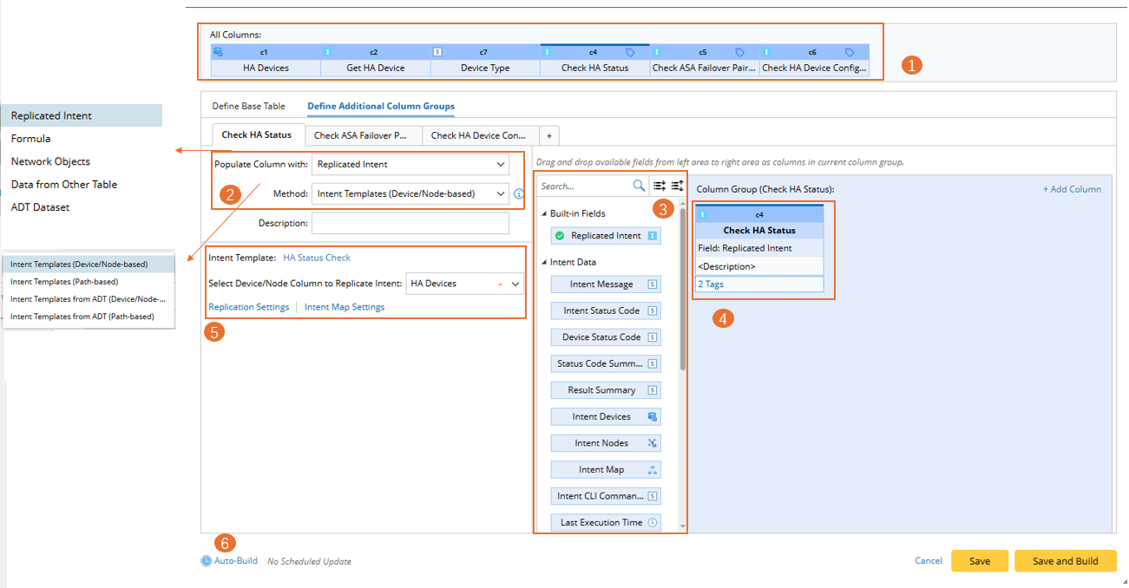The height and width of the screenshot is (588, 1129).
Task: Click the type icon on Intent Message field
Action: pyautogui.click(x=653, y=284)
